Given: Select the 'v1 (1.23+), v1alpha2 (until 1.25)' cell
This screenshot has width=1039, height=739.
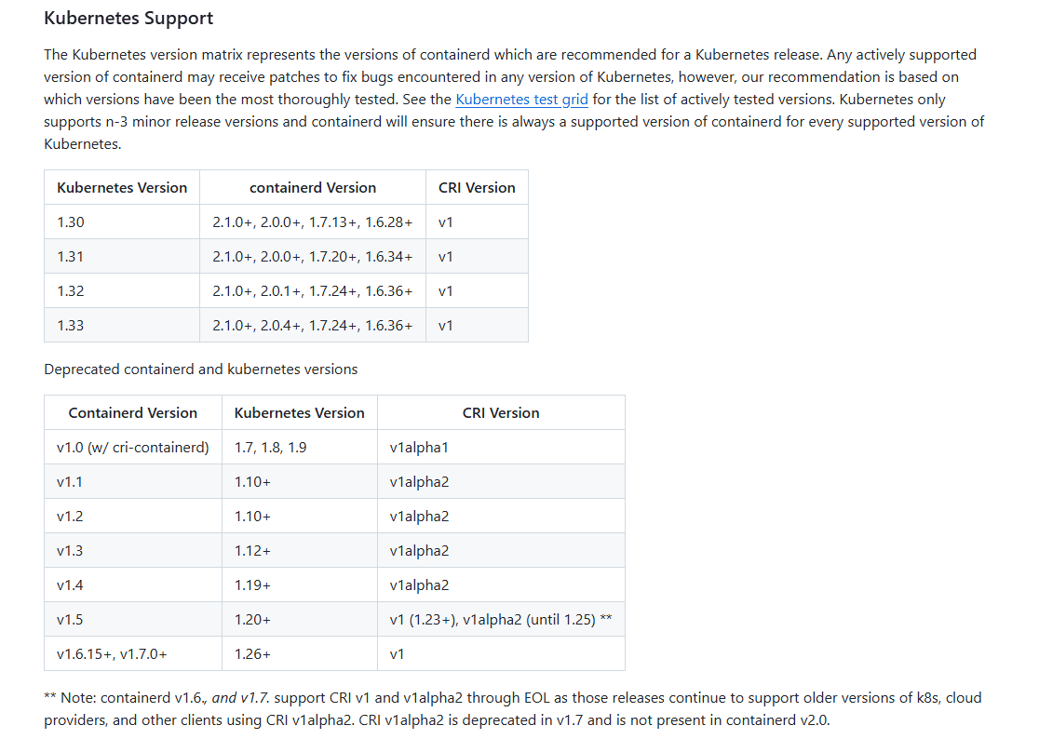Looking at the screenshot, I should pyautogui.click(x=500, y=620).
